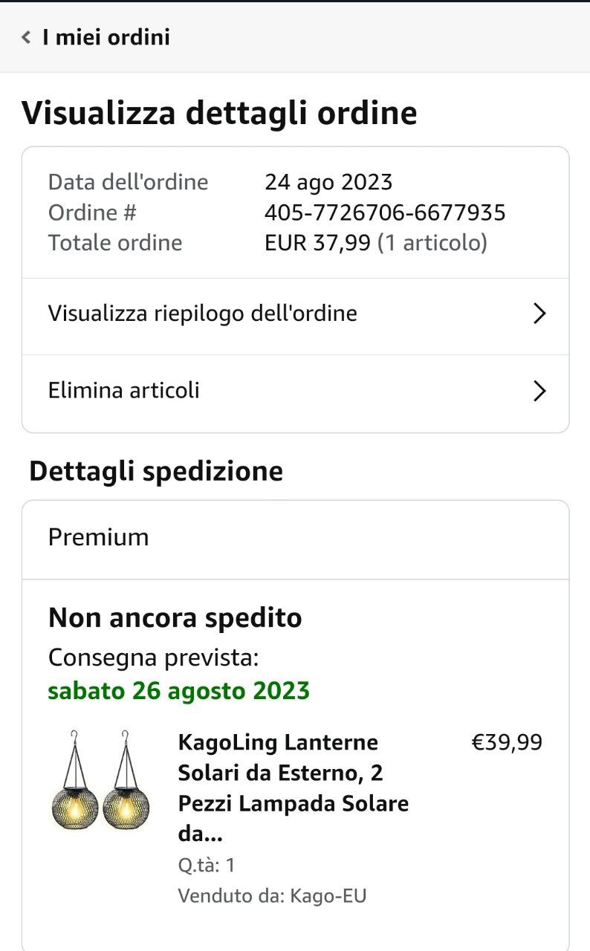Screen dimensions: 590x951
Task: Click the order date 24 ago 2023
Action: (x=328, y=182)
